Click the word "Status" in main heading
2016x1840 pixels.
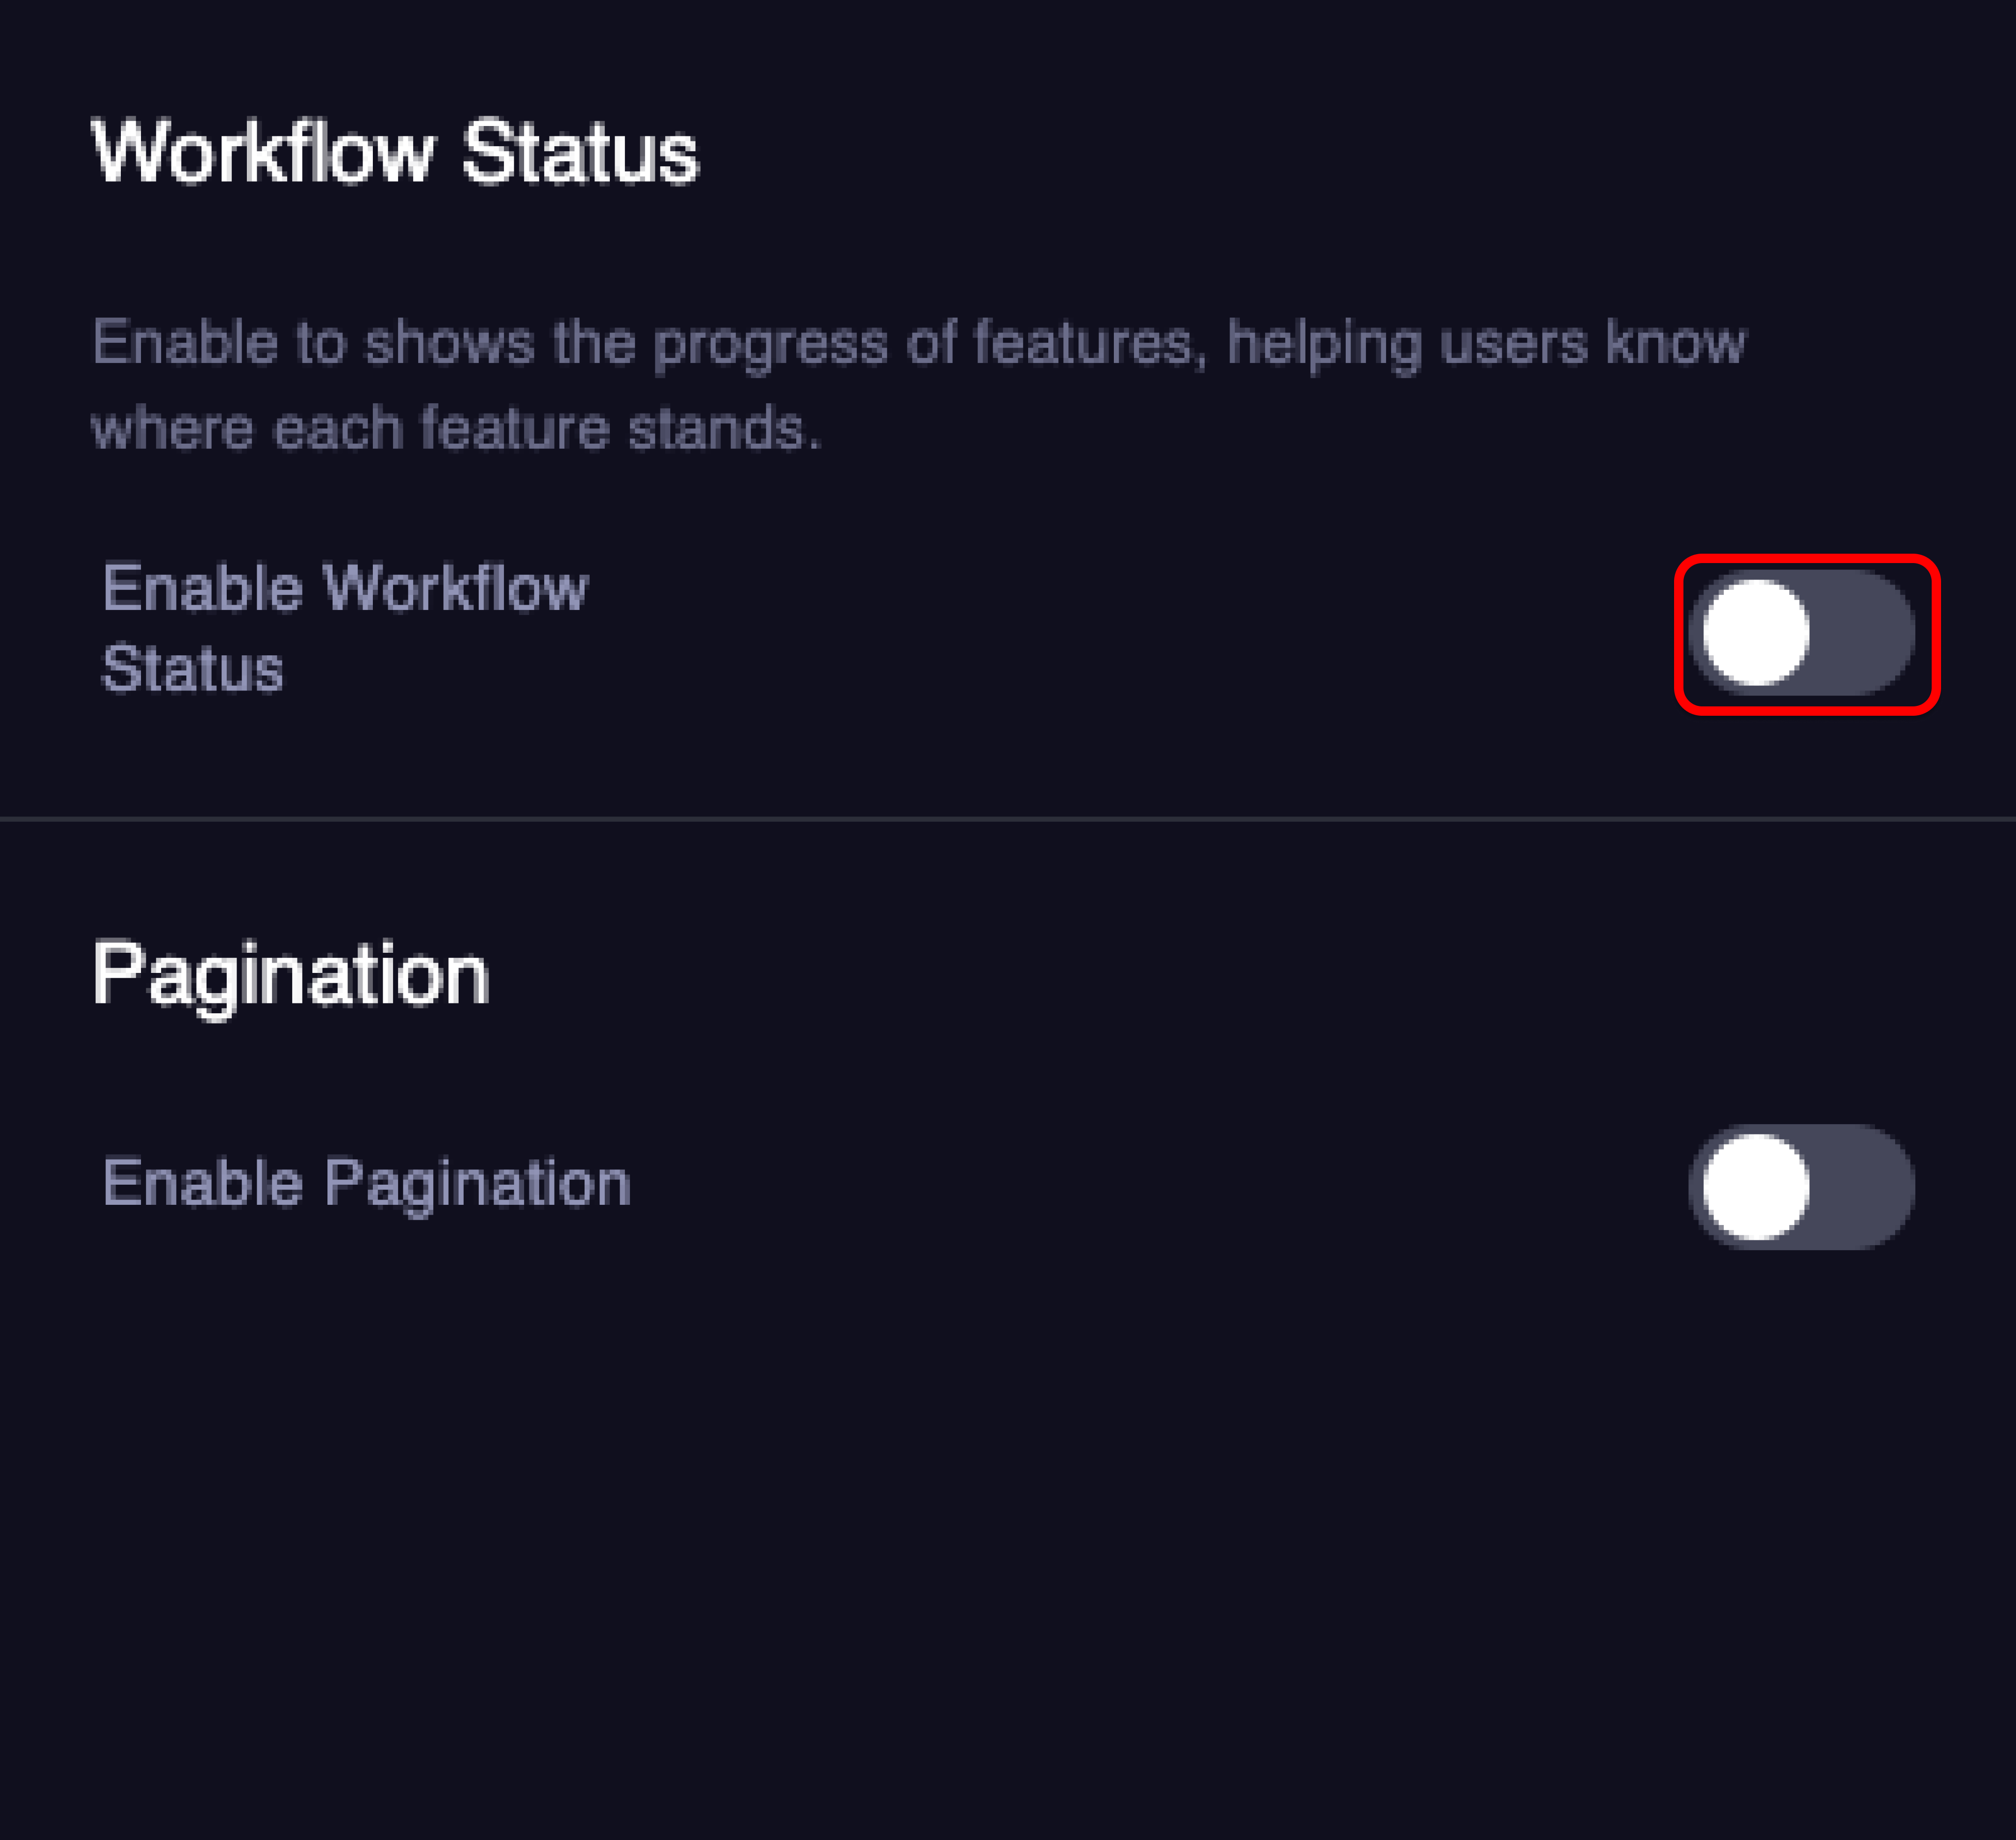(580, 153)
